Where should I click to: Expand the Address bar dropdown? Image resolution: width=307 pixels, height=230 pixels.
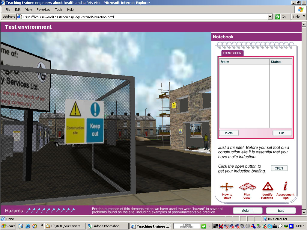click(x=270, y=17)
